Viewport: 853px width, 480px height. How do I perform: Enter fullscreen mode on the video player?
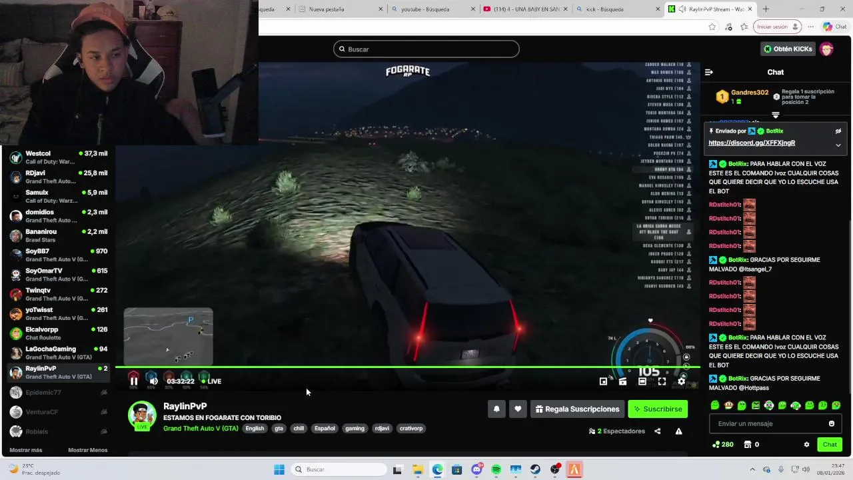pos(662,381)
